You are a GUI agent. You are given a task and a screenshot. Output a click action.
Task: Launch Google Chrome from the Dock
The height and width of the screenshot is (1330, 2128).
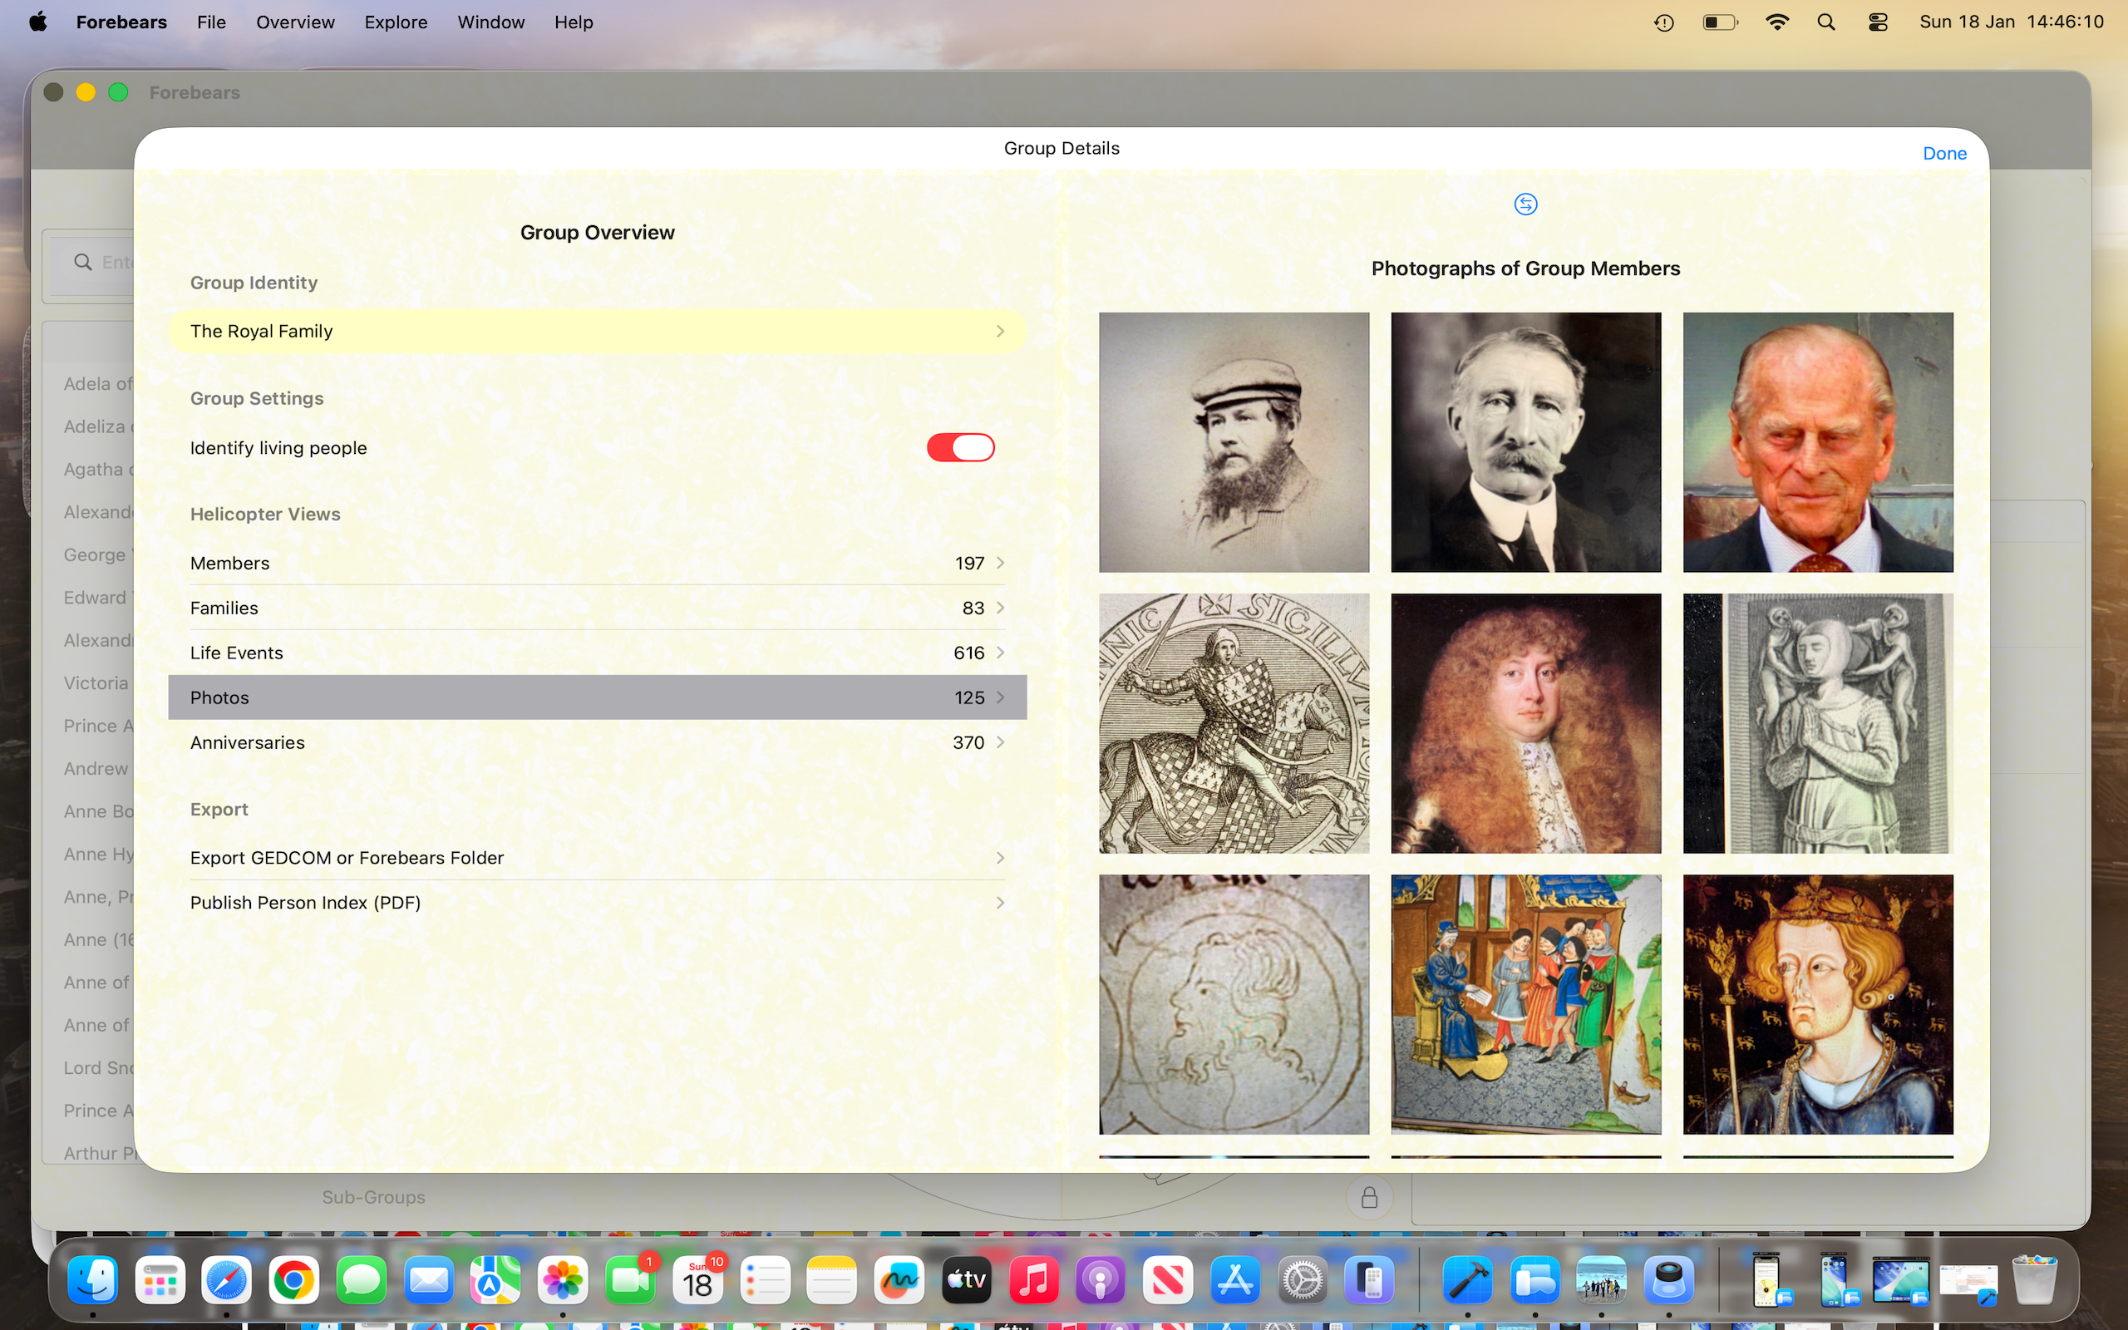point(293,1280)
